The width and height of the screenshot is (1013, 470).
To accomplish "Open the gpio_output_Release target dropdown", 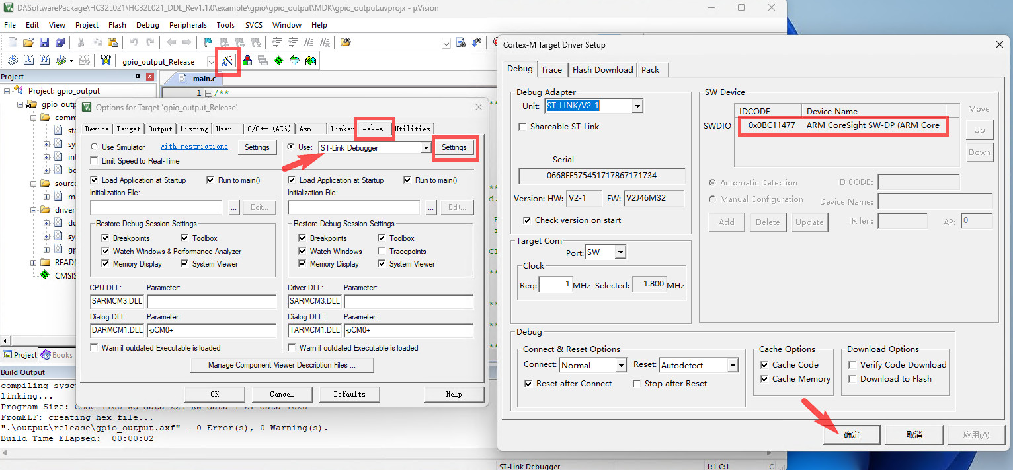I will [211, 61].
